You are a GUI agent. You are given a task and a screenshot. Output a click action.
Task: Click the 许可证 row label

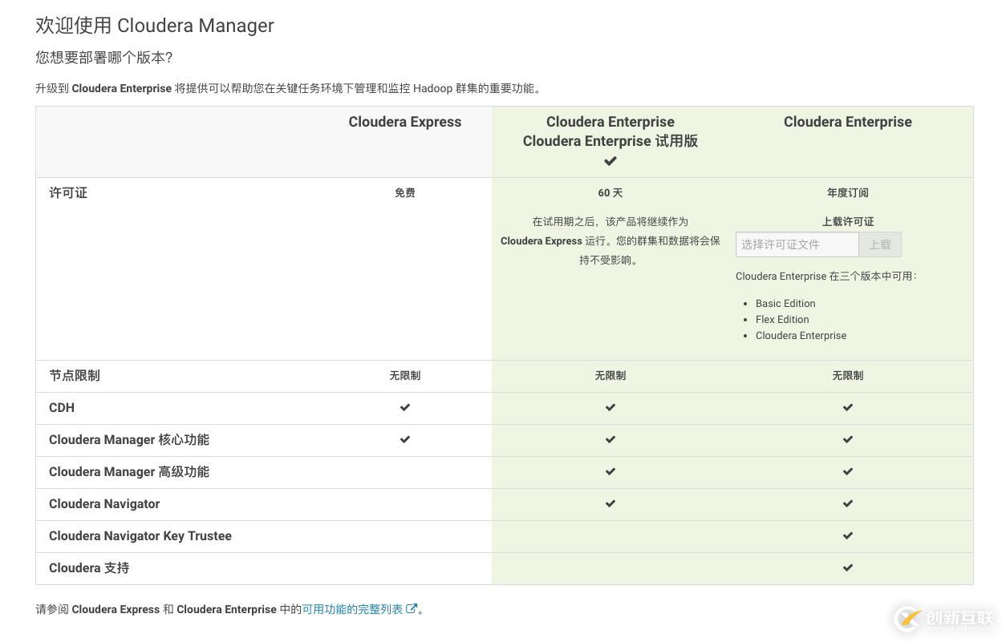68,192
